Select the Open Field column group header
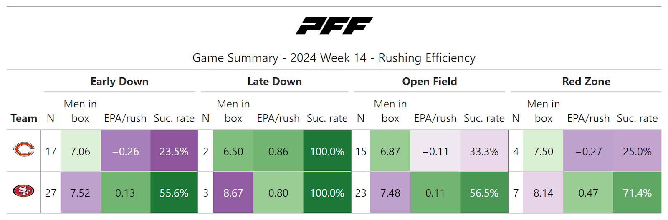The image size is (668, 220). (x=429, y=82)
